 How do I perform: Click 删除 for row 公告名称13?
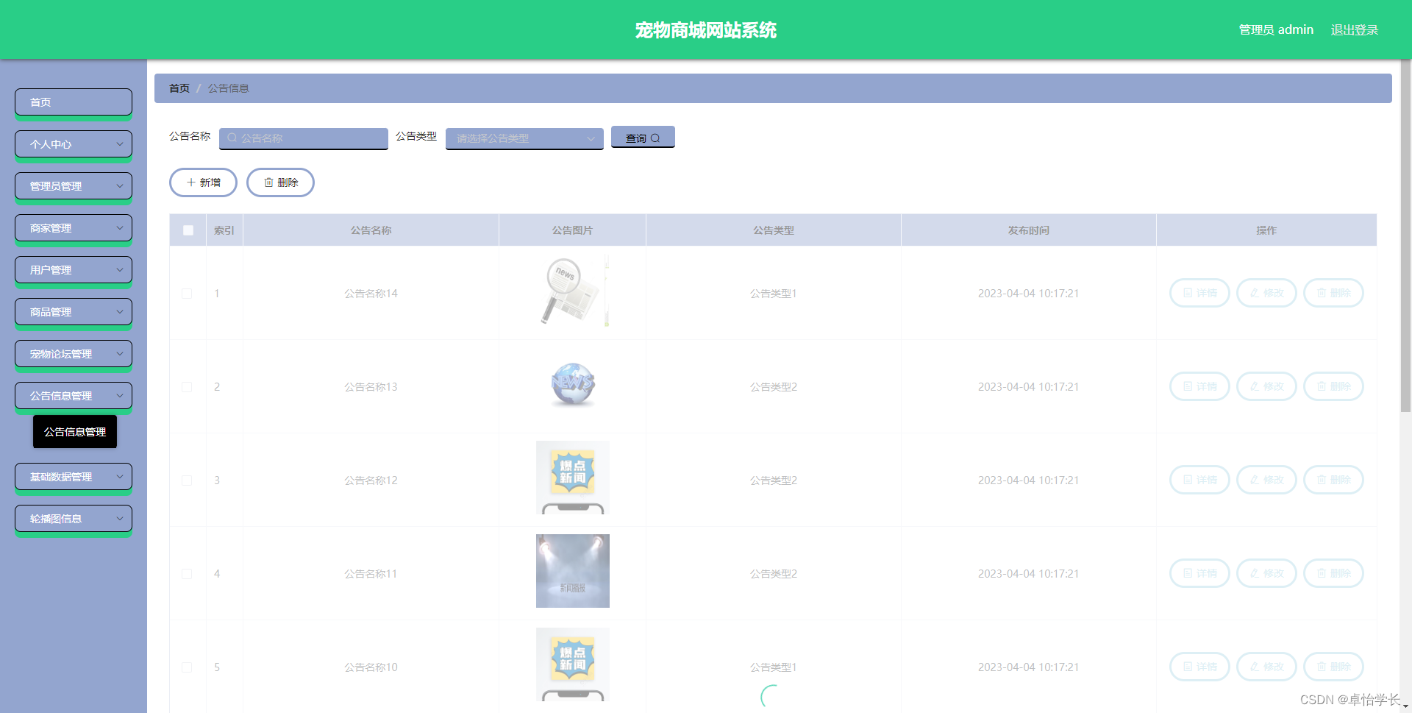tap(1333, 386)
